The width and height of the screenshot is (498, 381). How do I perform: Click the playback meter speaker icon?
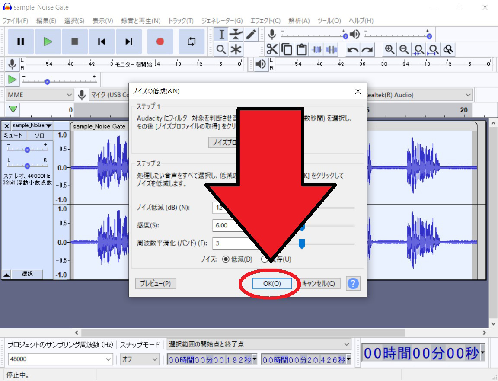point(261,64)
